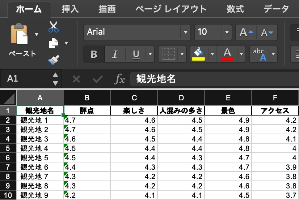Viewport: 299px width, 200px height.
Task: Select column B header
Action: pyautogui.click(x=87, y=98)
